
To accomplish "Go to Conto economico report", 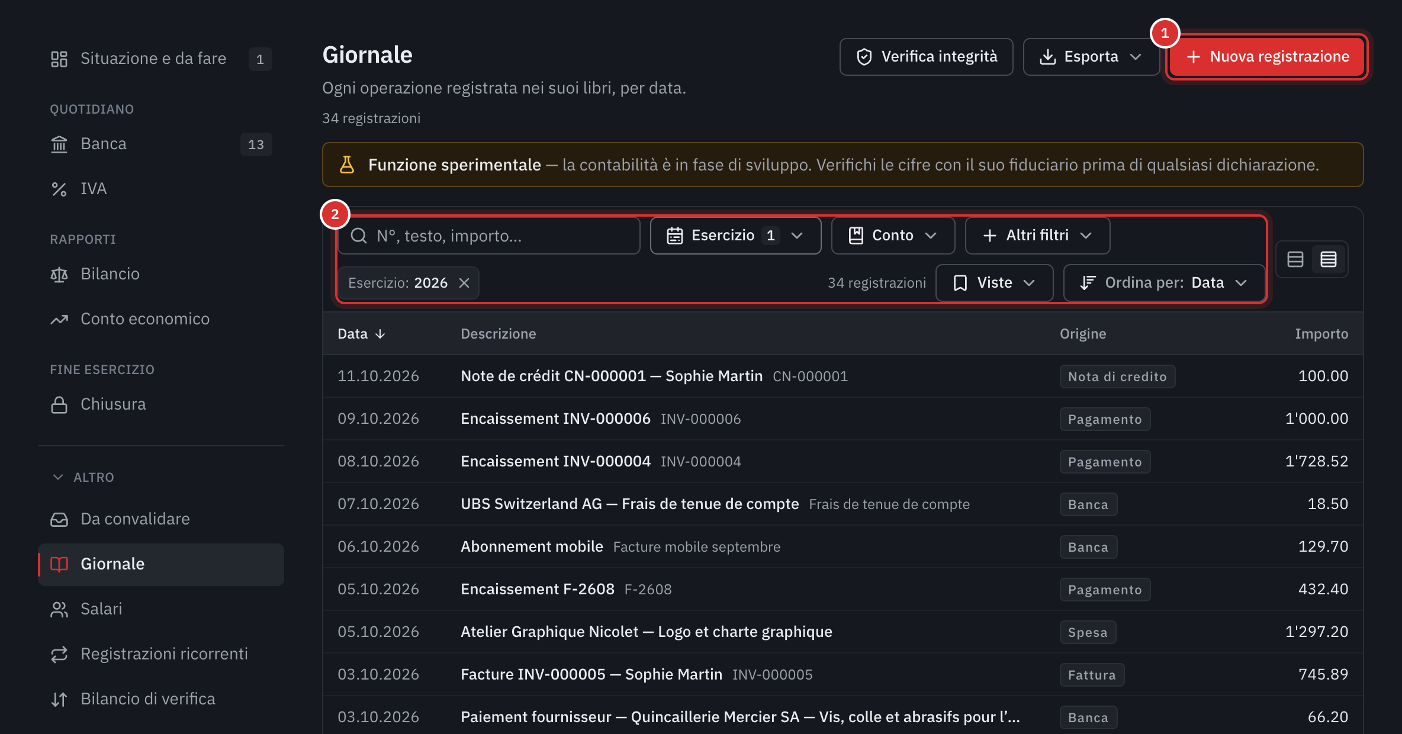I will coord(160,319).
